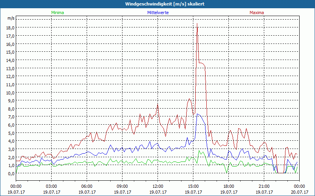Screen dimensions: 315x196
Task: Click the 03:00 time axis label
Action: 52,187
